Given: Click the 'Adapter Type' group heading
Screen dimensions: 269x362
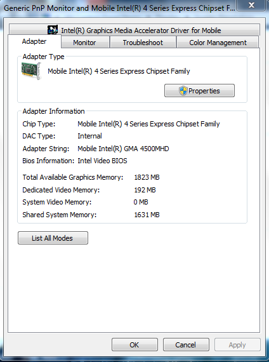Looking at the screenshot, I should pos(43,57).
